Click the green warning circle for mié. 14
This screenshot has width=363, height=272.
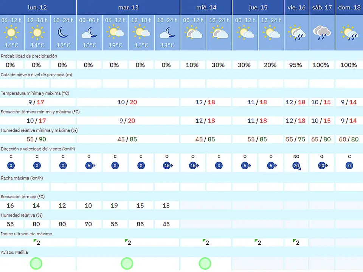205,263
